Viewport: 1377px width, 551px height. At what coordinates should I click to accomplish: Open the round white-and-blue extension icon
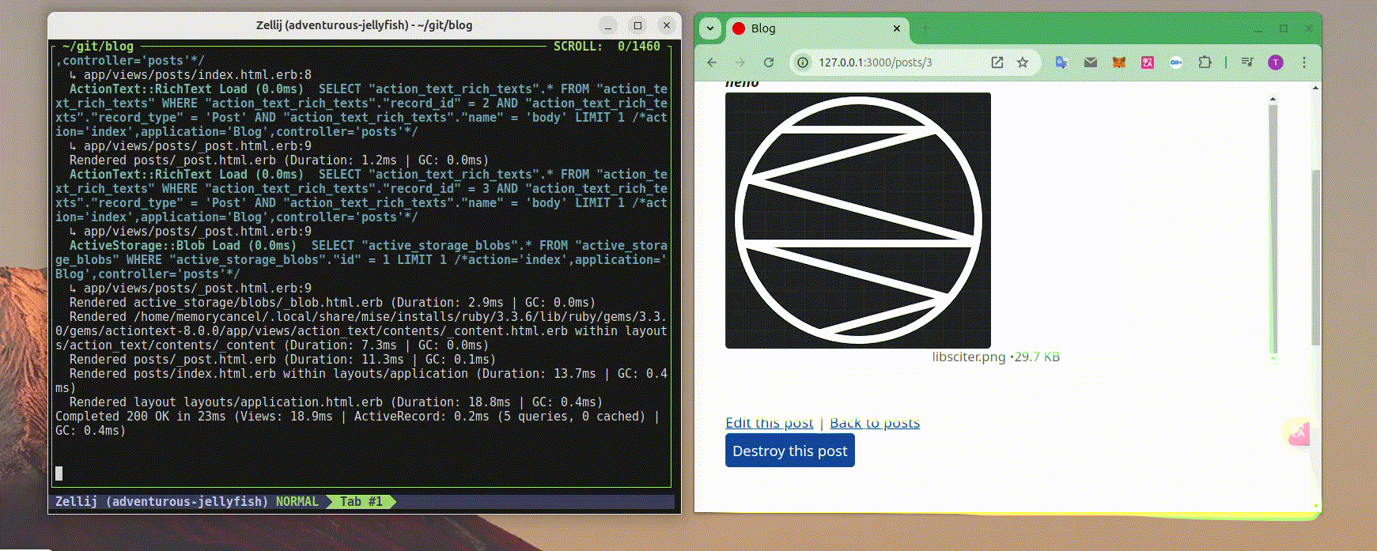tap(1176, 62)
